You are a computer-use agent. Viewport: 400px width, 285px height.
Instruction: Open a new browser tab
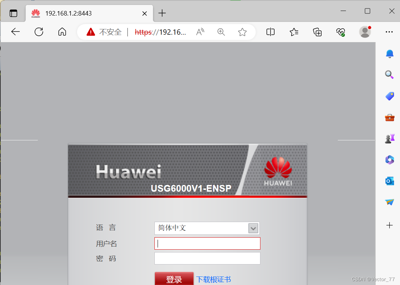coord(162,13)
